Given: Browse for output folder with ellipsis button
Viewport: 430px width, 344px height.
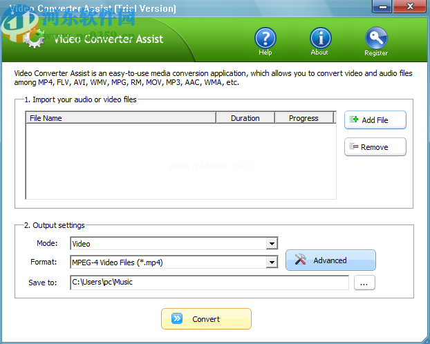Looking at the screenshot, I should (x=364, y=283).
